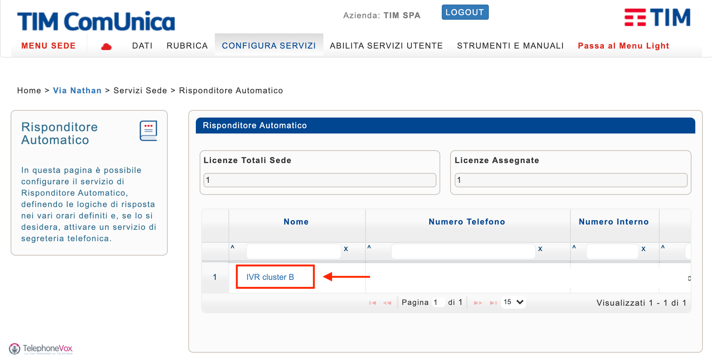Click the Licenze Assegnate field
The width and height of the screenshot is (712, 358).
(571, 180)
